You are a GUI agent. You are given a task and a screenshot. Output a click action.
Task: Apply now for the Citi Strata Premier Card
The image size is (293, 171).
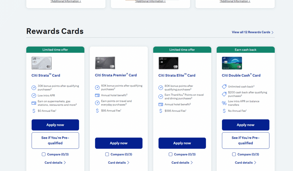click(x=119, y=143)
